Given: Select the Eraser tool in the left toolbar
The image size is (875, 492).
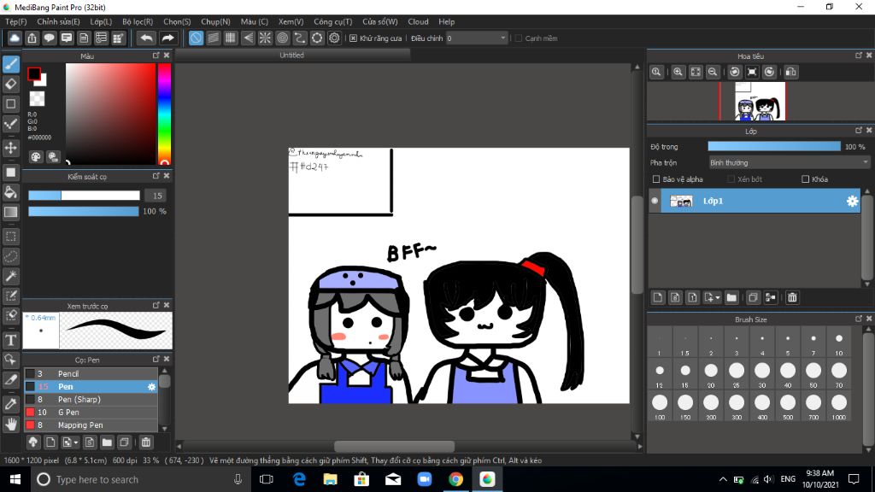Looking at the screenshot, I should (x=11, y=84).
